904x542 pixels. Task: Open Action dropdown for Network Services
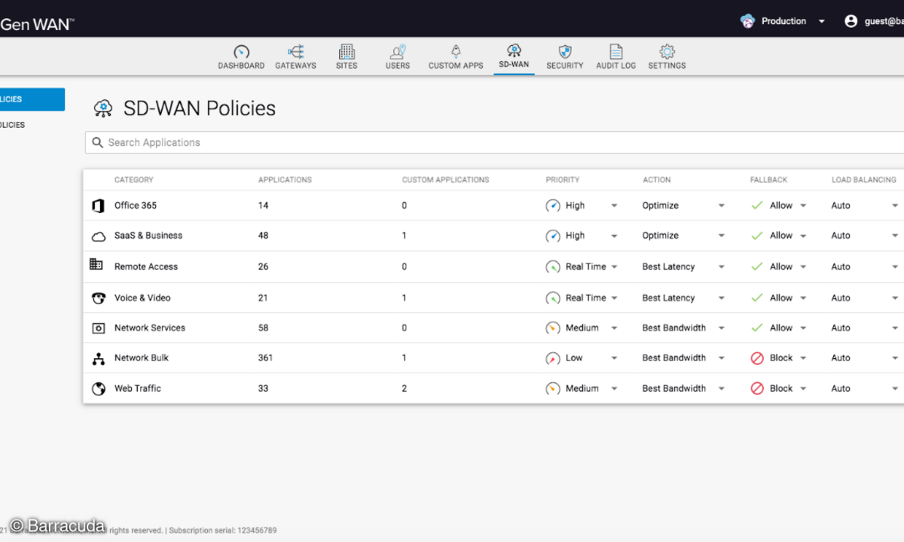[x=721, y=328]
